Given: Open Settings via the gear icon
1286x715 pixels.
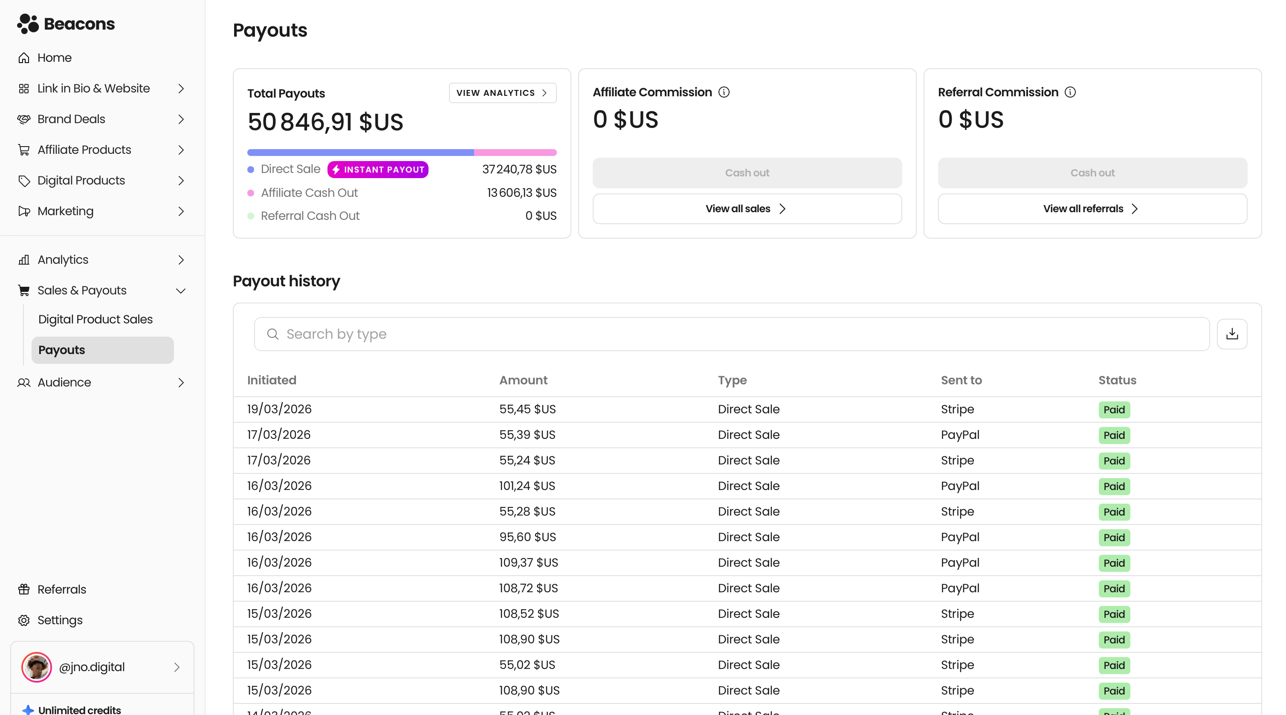Looking at the screenshot, I should pos(23,620).
